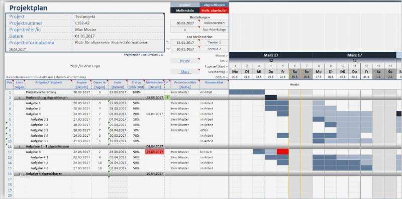Click the Ebene zeigen column header
The height and width of the screenshot is (199, 402).
coord(19,84)
